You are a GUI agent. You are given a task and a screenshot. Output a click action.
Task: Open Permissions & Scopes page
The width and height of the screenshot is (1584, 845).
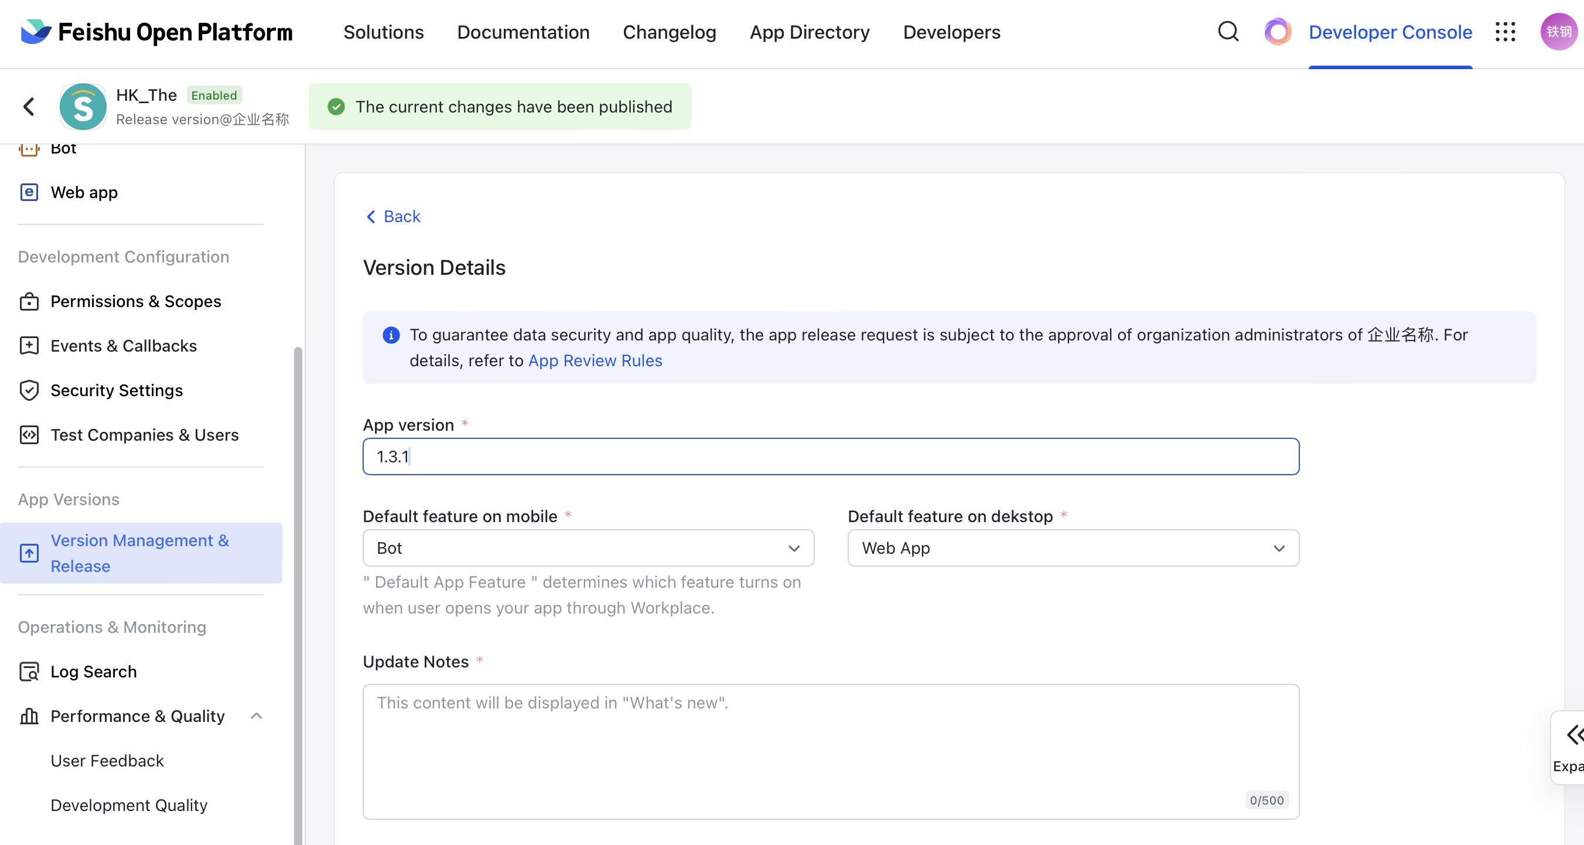[136, 301]
